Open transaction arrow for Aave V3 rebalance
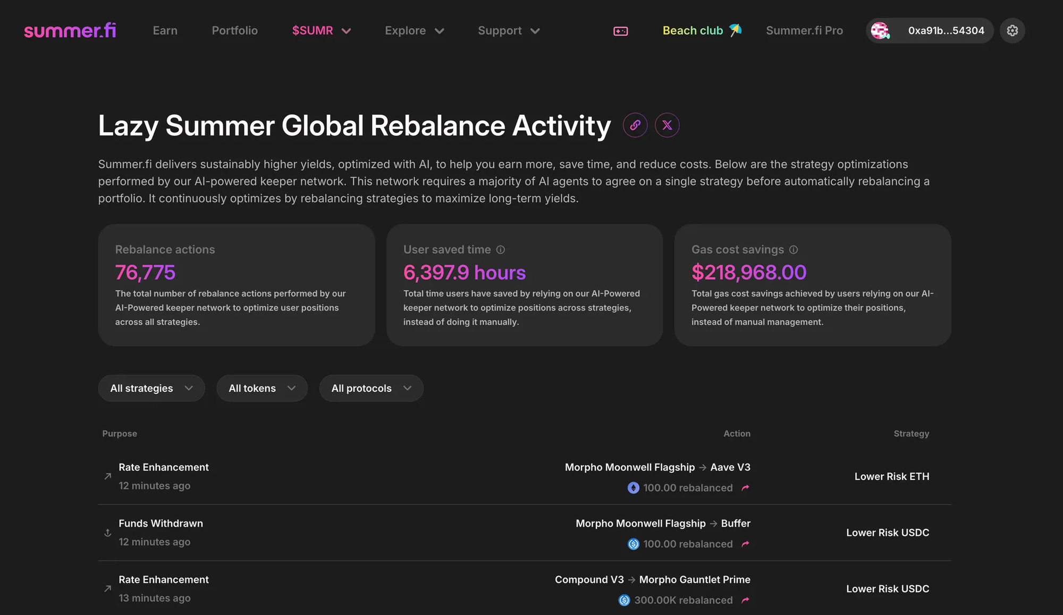Viewport: 1063px width, 615px height. (745, 488)
